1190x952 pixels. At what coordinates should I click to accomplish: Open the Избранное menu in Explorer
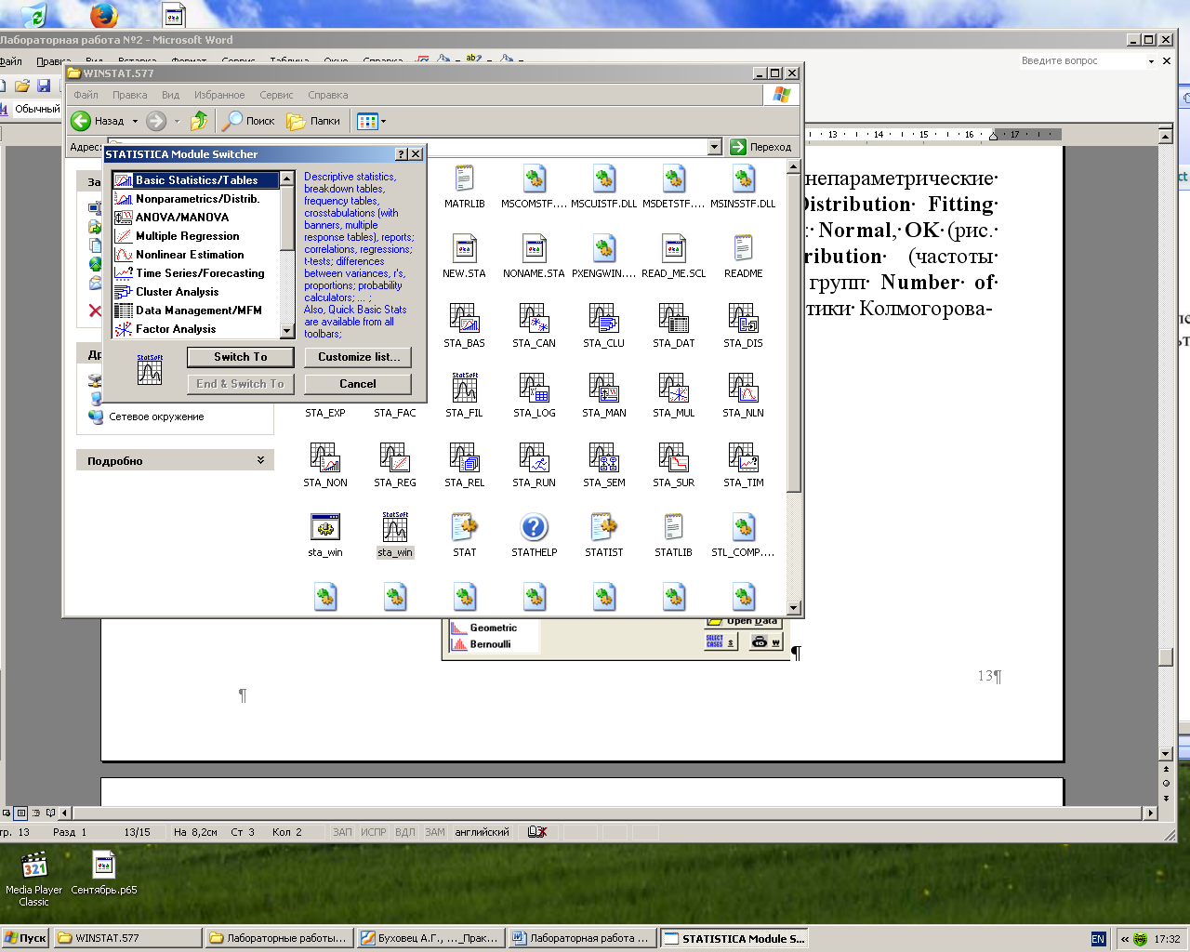219,95
